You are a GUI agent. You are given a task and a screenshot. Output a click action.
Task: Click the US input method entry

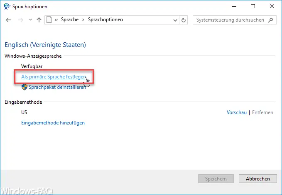24,112
